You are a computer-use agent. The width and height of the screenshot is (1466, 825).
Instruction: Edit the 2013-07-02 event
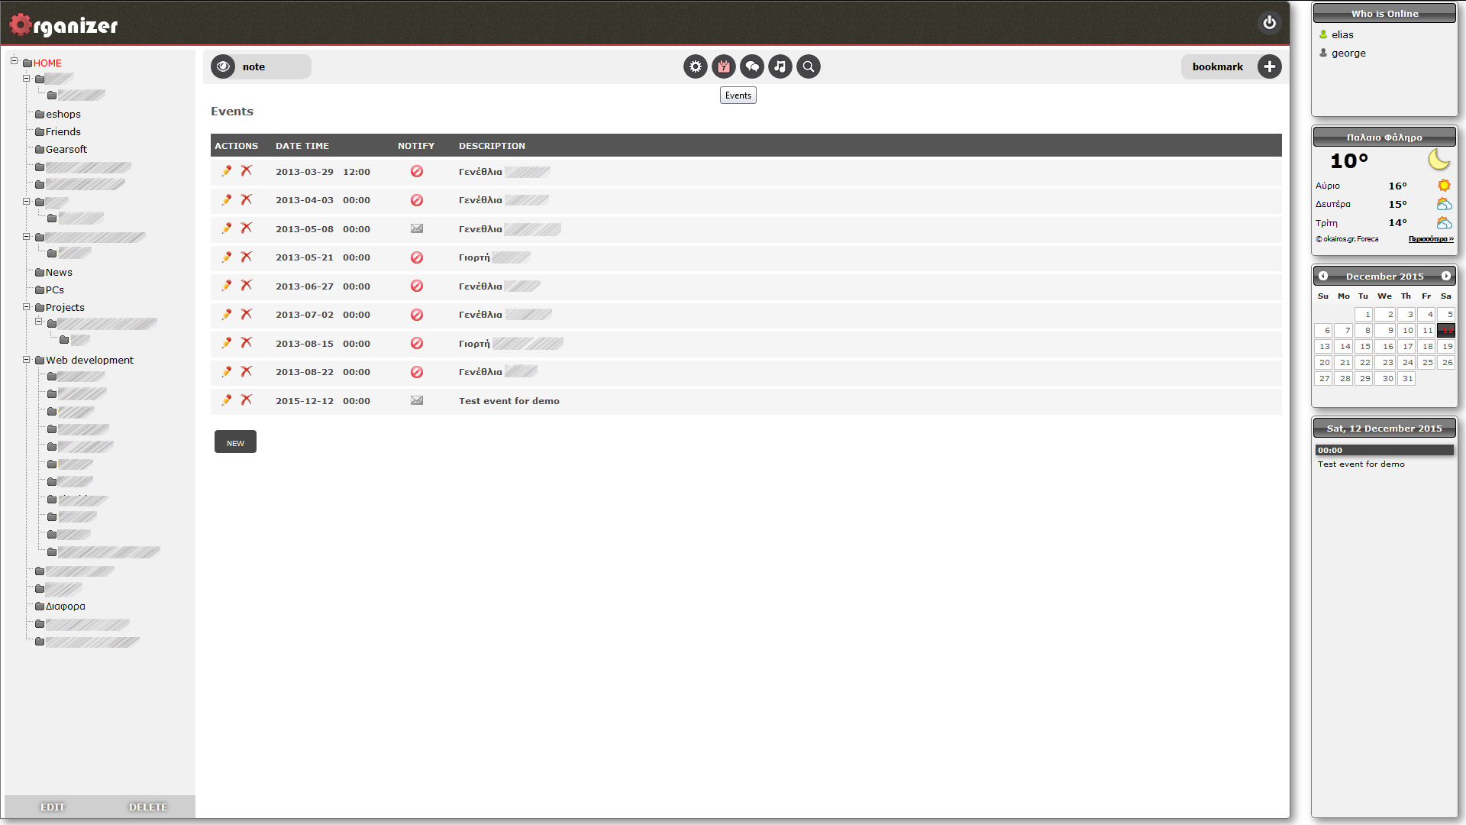coord(227,314)
